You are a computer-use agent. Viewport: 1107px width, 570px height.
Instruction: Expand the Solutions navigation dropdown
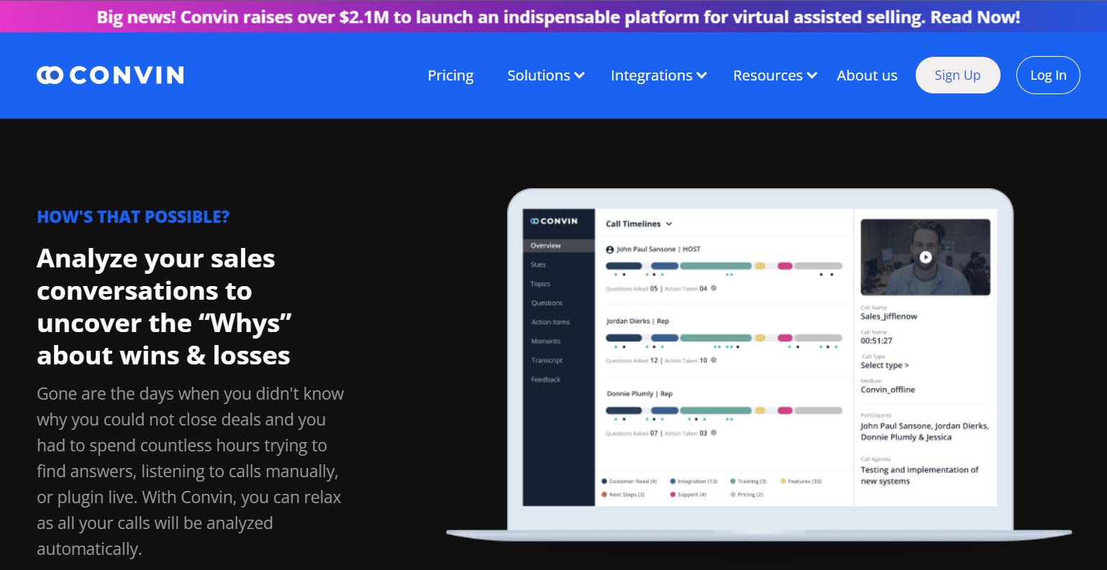[x=545, y=75]
